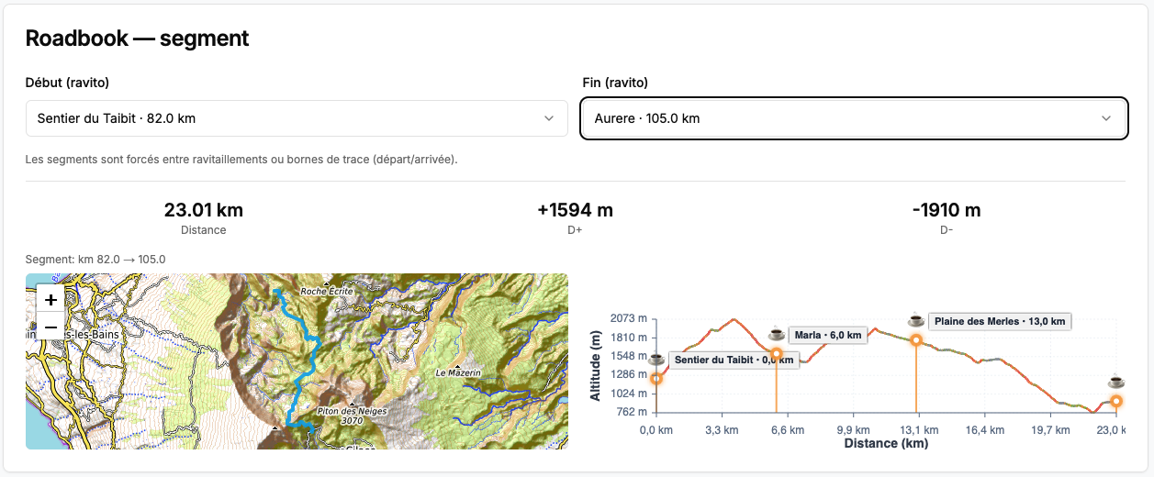Click the coffee icon beside Plaine des Merles

point(915,320)
